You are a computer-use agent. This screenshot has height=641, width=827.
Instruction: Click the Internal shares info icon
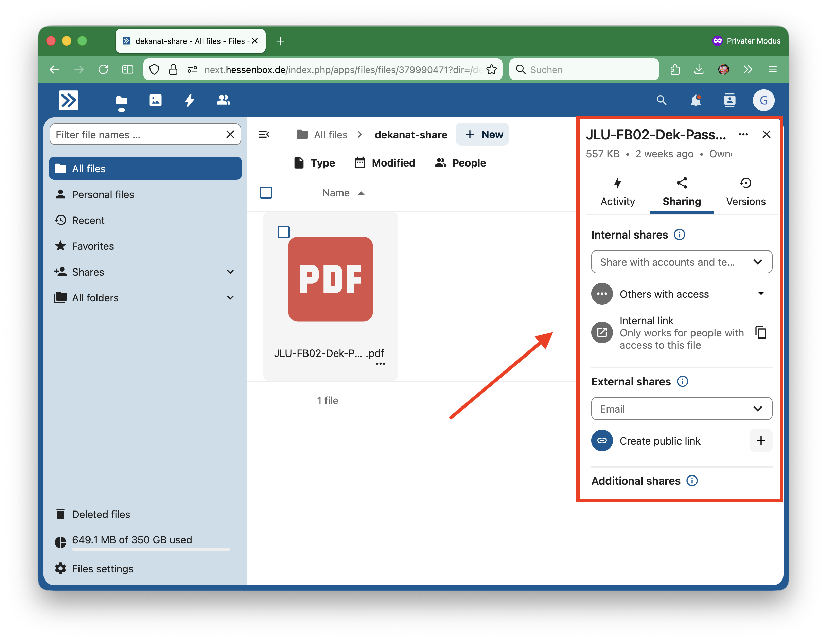679,235
